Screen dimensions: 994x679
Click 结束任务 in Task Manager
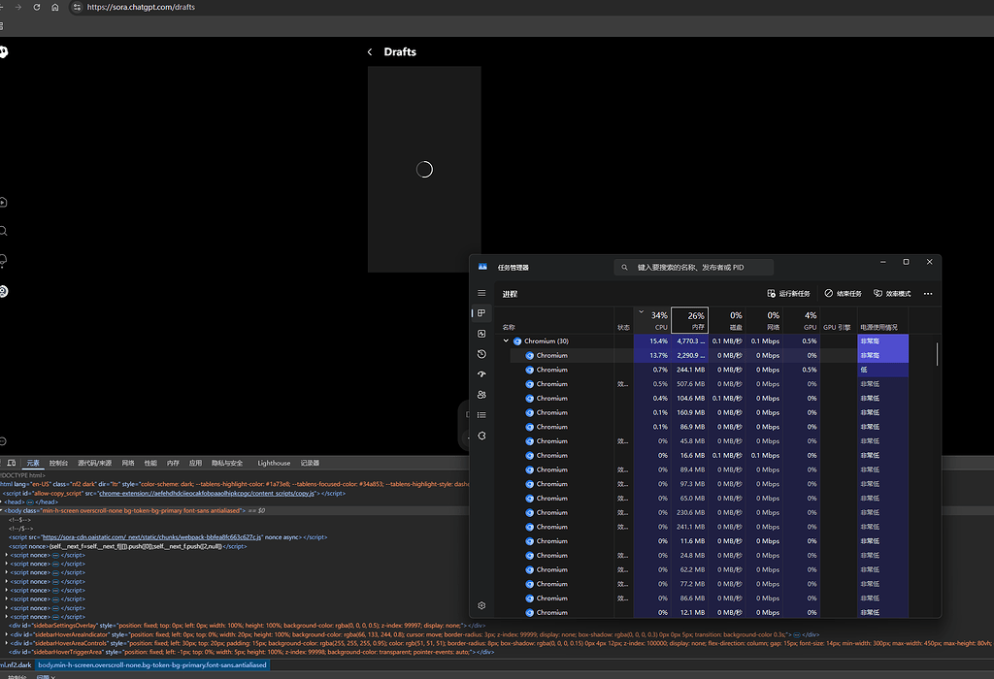[844, 294]
